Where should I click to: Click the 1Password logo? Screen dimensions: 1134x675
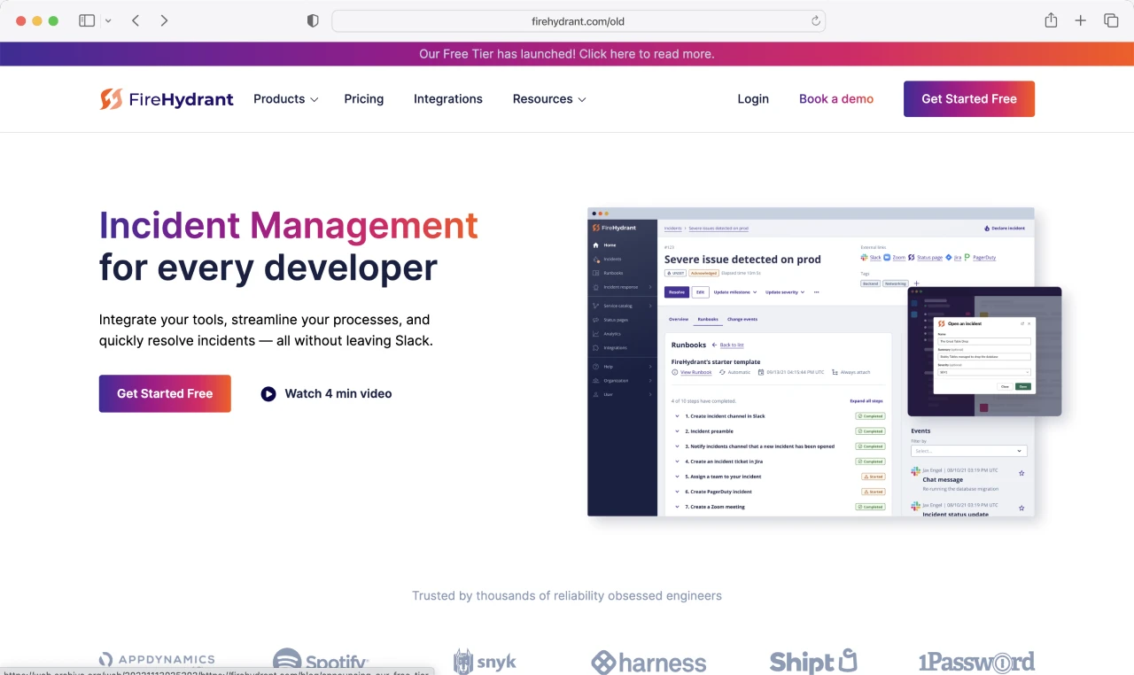pos(976,662)
